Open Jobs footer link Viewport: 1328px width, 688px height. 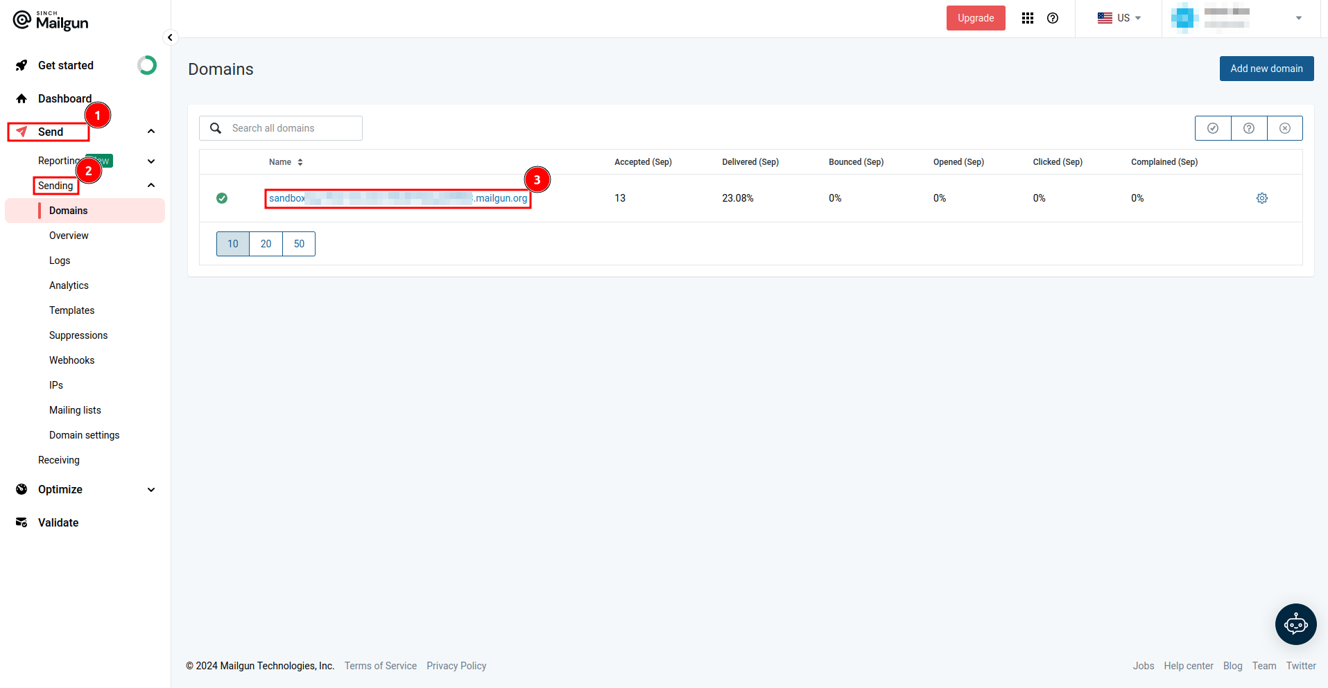[x=1144, y=666]
